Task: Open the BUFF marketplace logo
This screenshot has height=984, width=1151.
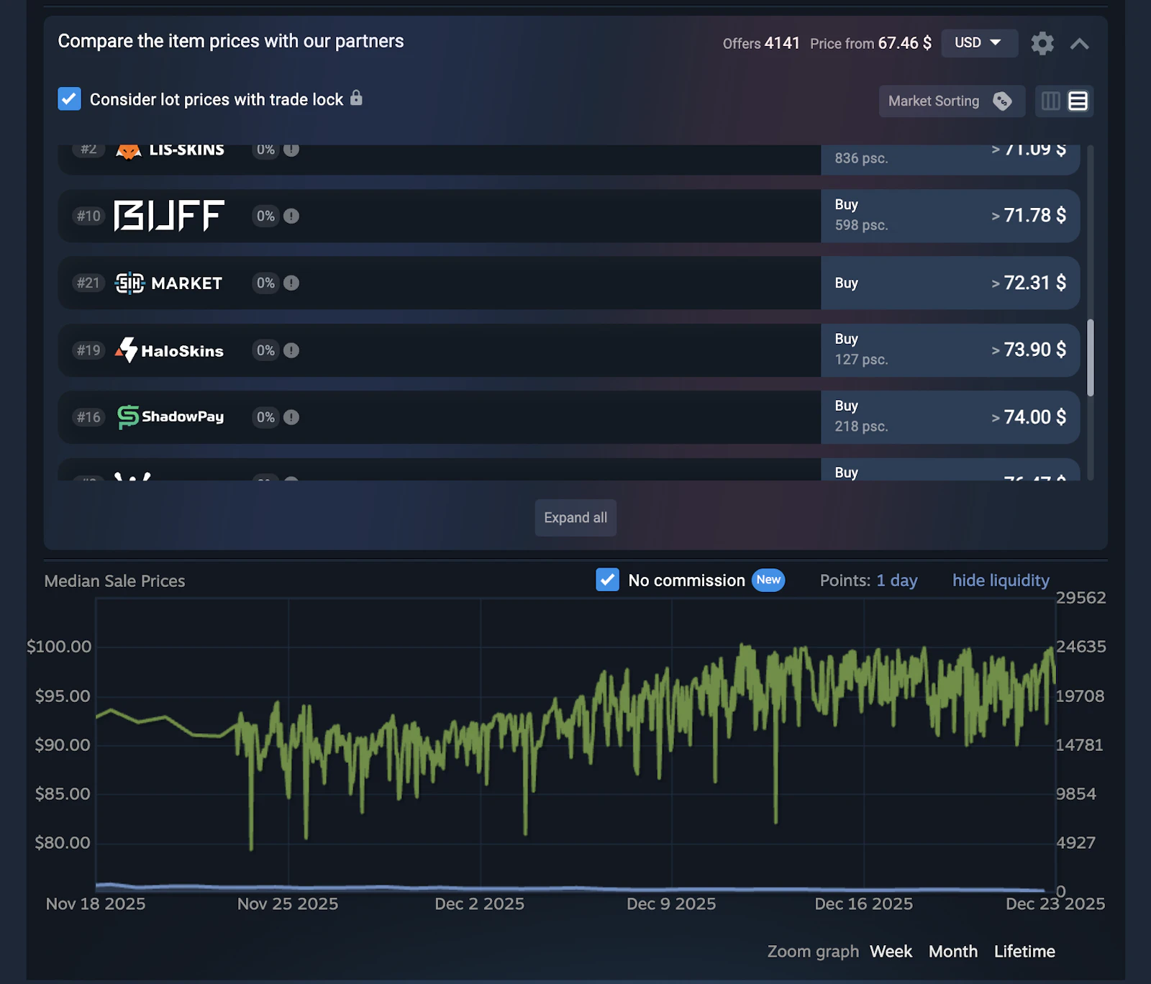Action: pos(169,216)
